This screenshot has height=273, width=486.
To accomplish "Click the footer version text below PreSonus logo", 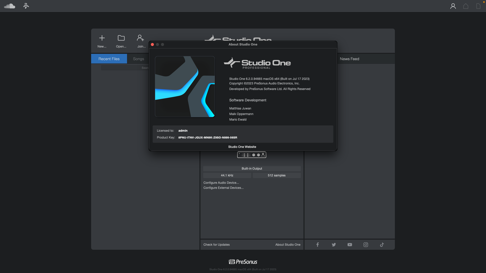I will click(243, 269).
